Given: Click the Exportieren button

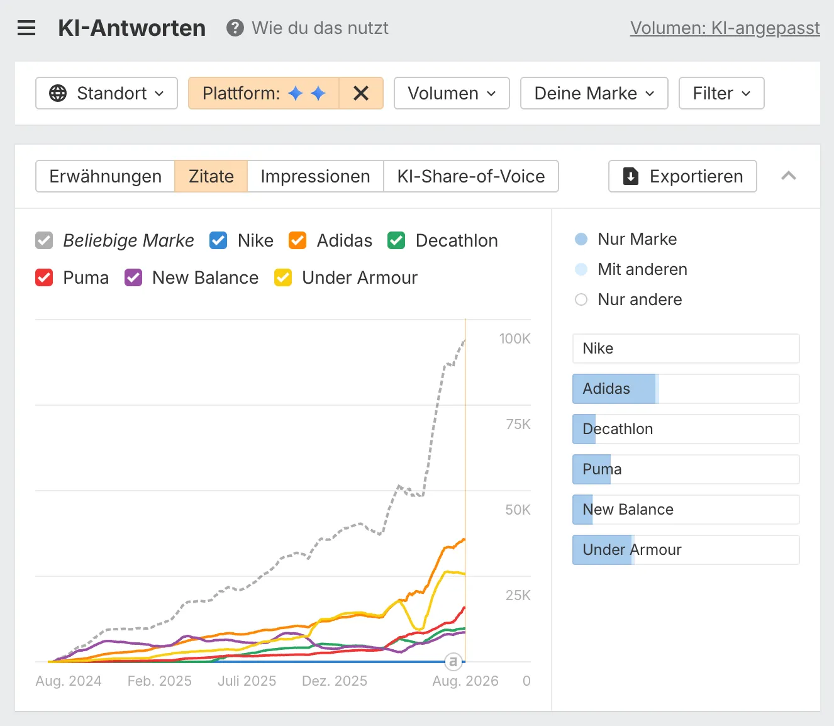Looking at the screenshot, I should [x=682, y=176].
